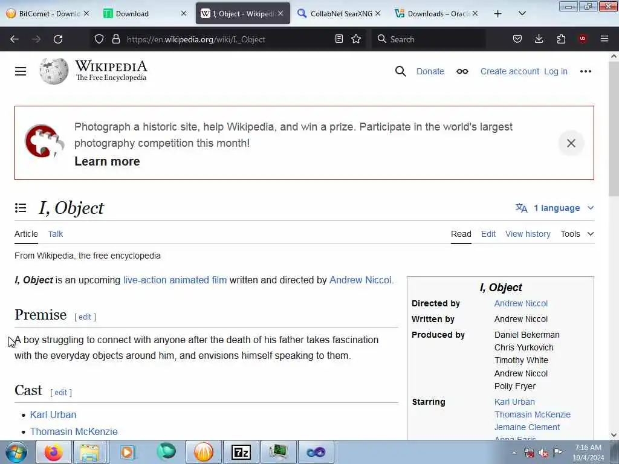Click the page vertical scrollbar thumb
Screen dimensions: 619x464
click(x=614, y=128)
